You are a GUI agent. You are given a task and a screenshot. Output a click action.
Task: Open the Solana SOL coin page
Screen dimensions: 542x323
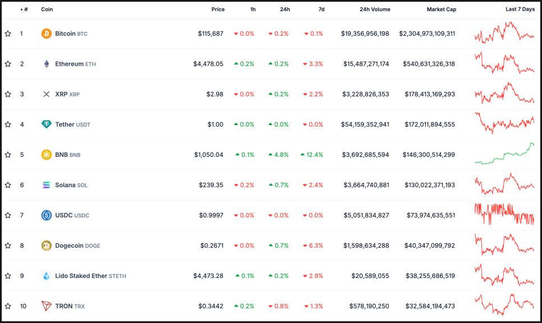71,185
